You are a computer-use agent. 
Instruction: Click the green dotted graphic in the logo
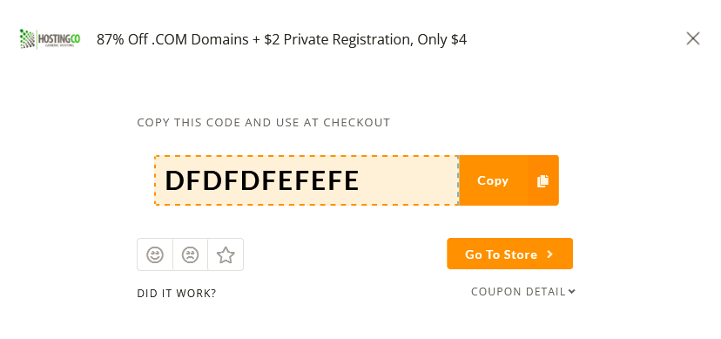click(27, 39)
